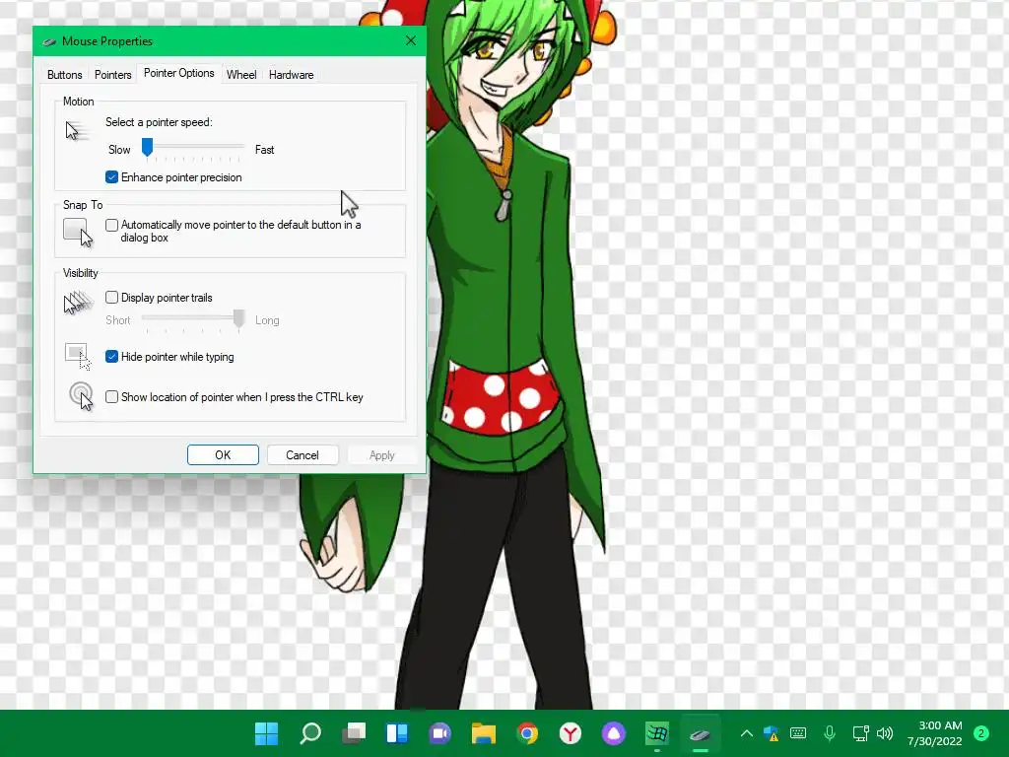Click the Cancel button
Viewport: 1009px width, 757px height.
(302, 455)
